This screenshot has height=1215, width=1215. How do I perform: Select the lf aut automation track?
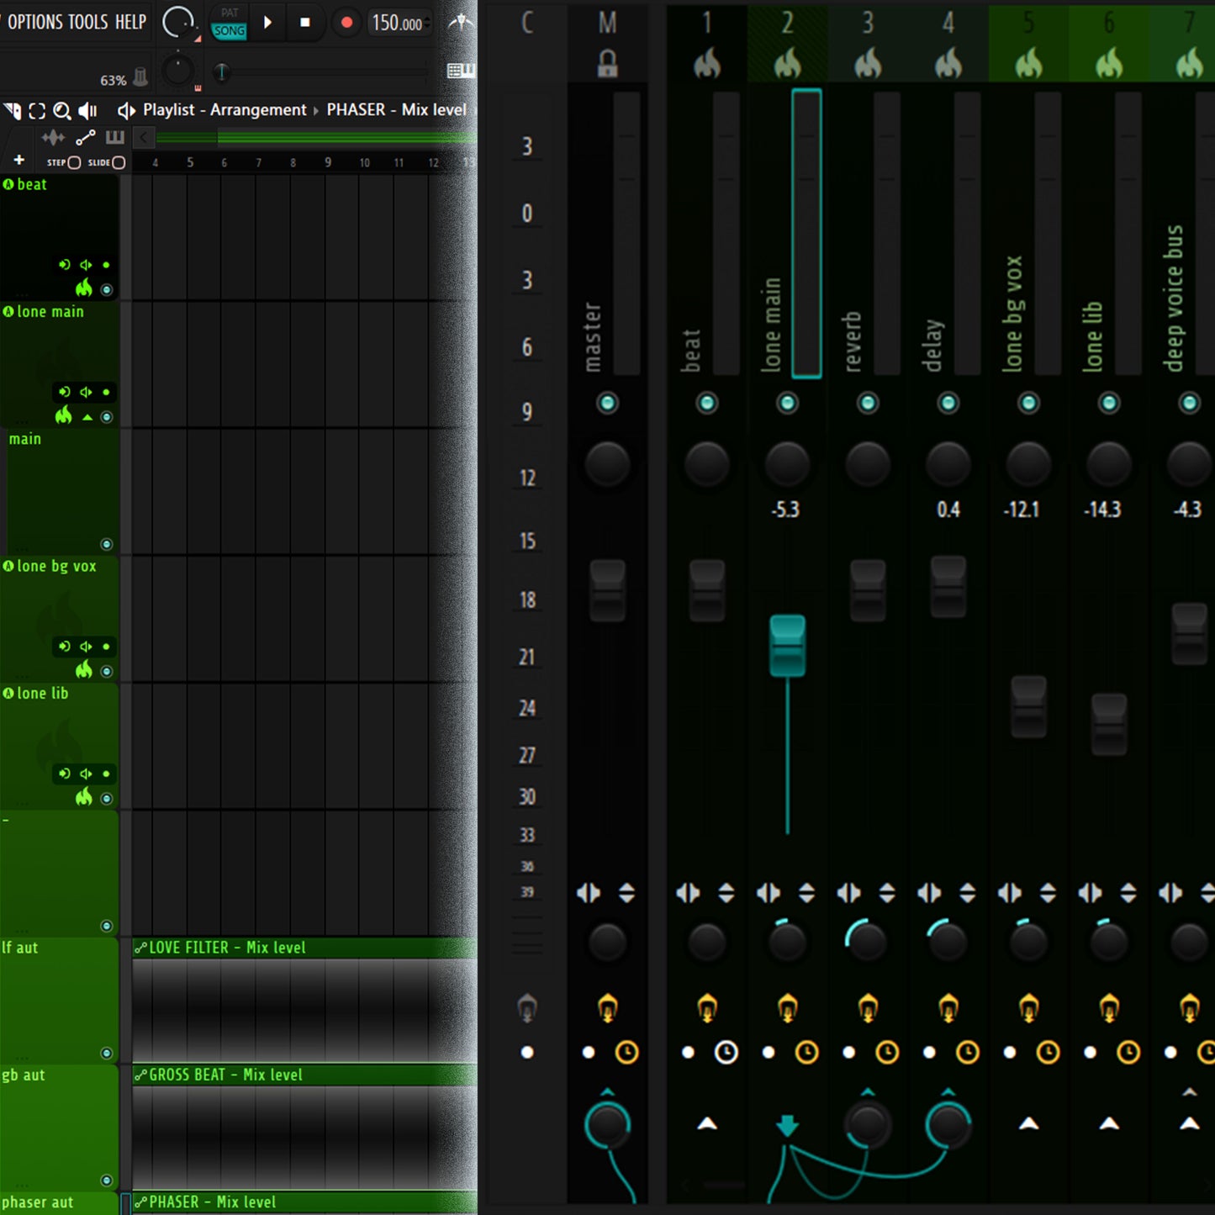point(59,1000)
